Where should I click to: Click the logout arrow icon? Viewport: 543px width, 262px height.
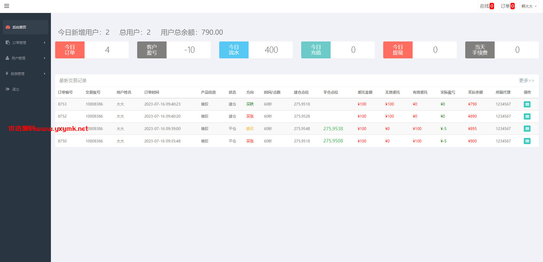pos(8,89)
